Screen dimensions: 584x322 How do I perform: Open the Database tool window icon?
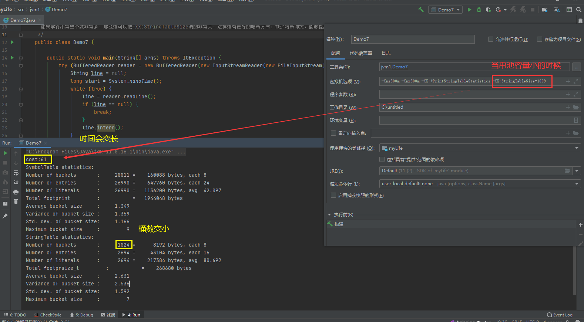[580, 21]
